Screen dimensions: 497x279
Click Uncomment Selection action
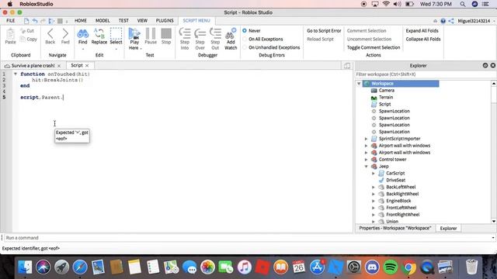click(x=369, y=40)
